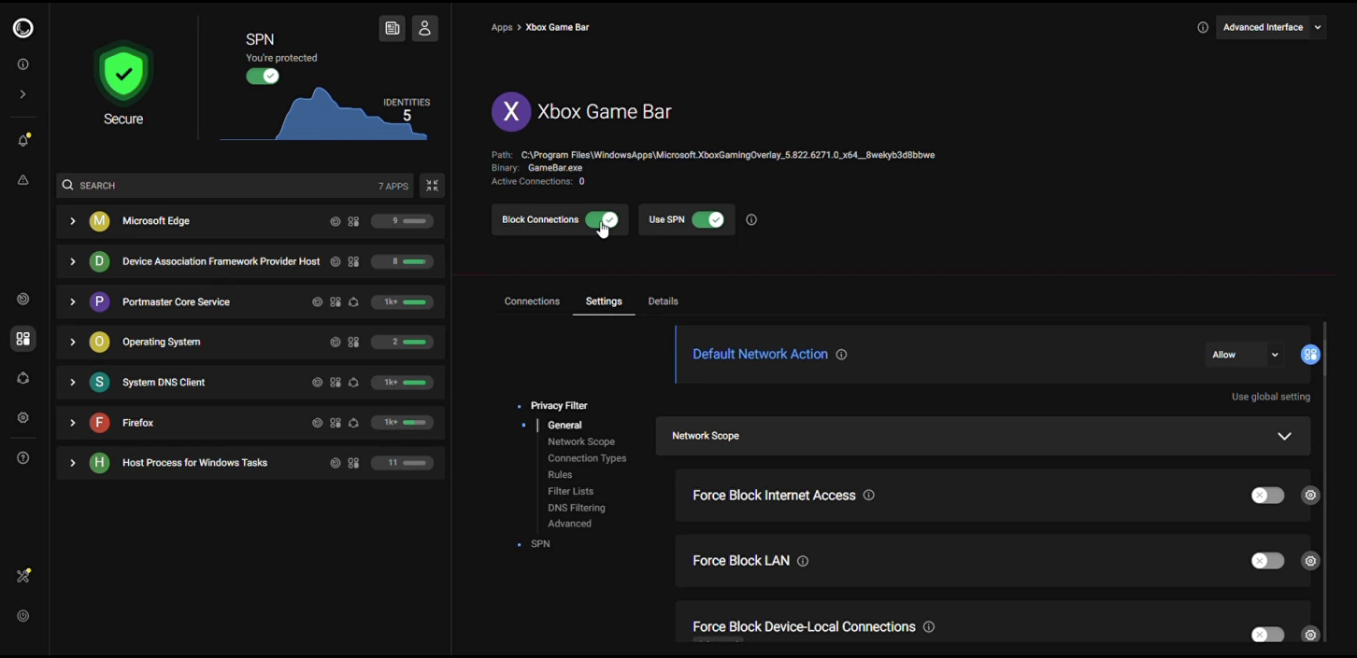The width and height of the screenshot is (1357, 658).
Task: Select Advanced in settings navigation
Action: coord(569,525)
